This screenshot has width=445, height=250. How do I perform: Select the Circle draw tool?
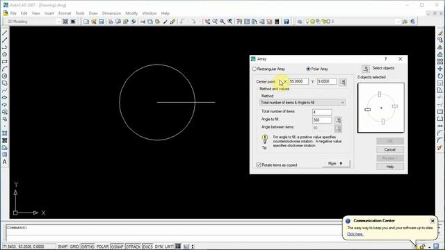(x=5, y=76)
